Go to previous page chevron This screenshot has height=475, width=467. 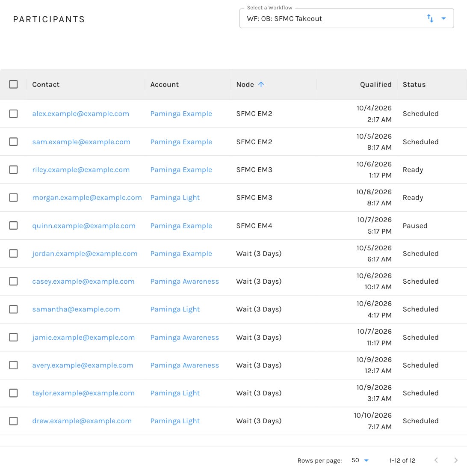(436, 460)
